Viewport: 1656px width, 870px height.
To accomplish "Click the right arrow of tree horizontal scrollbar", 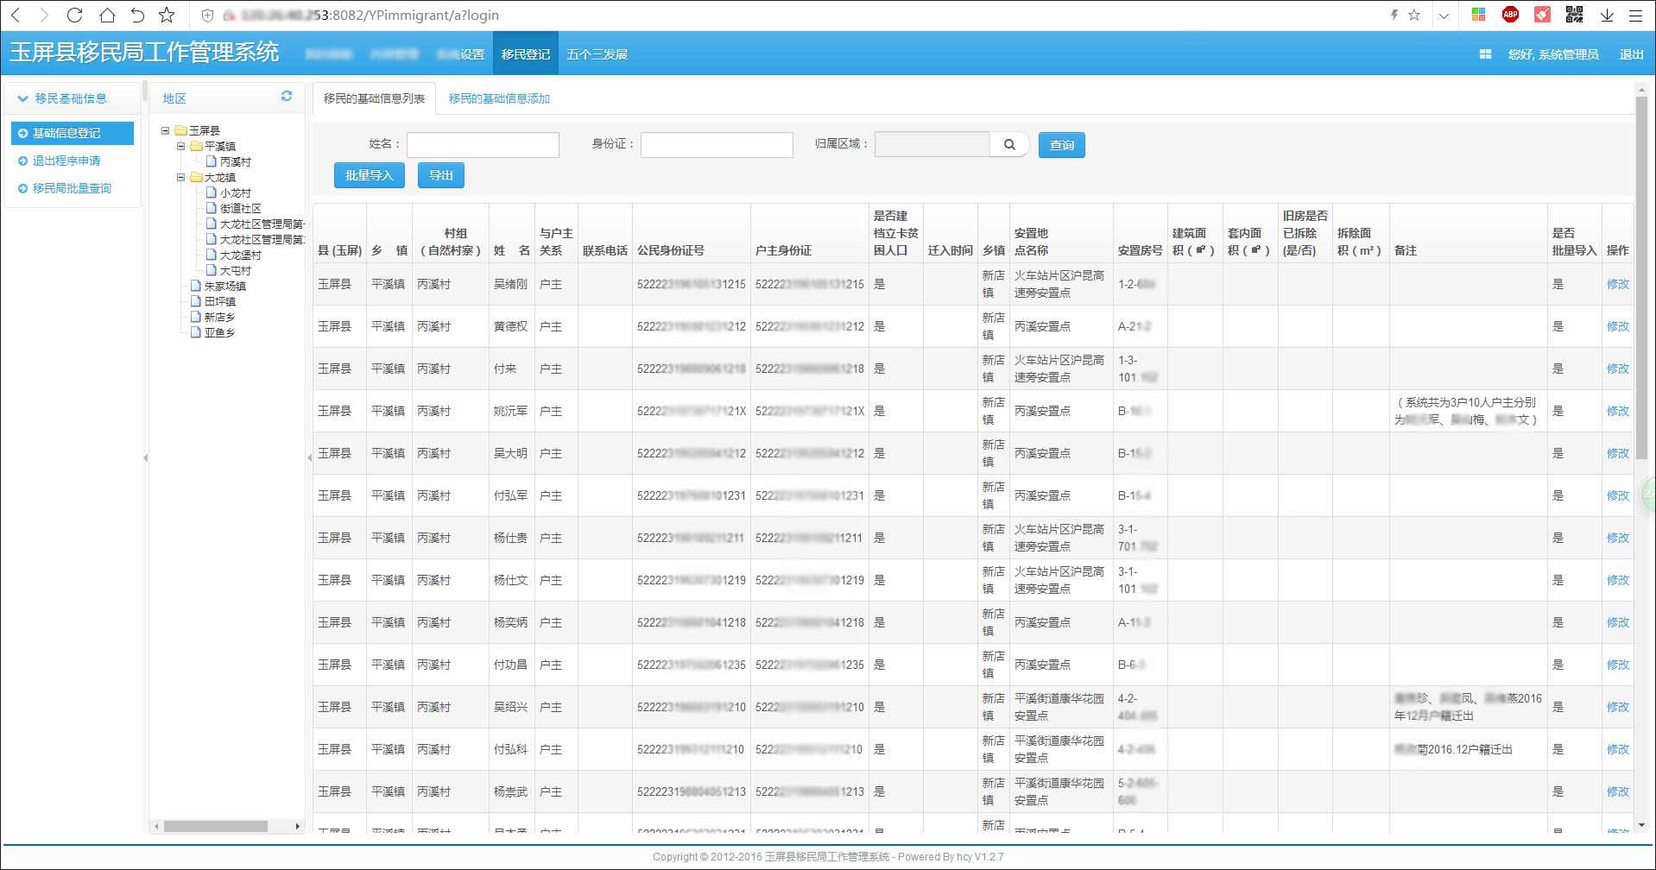I will [x=298, y=826].
